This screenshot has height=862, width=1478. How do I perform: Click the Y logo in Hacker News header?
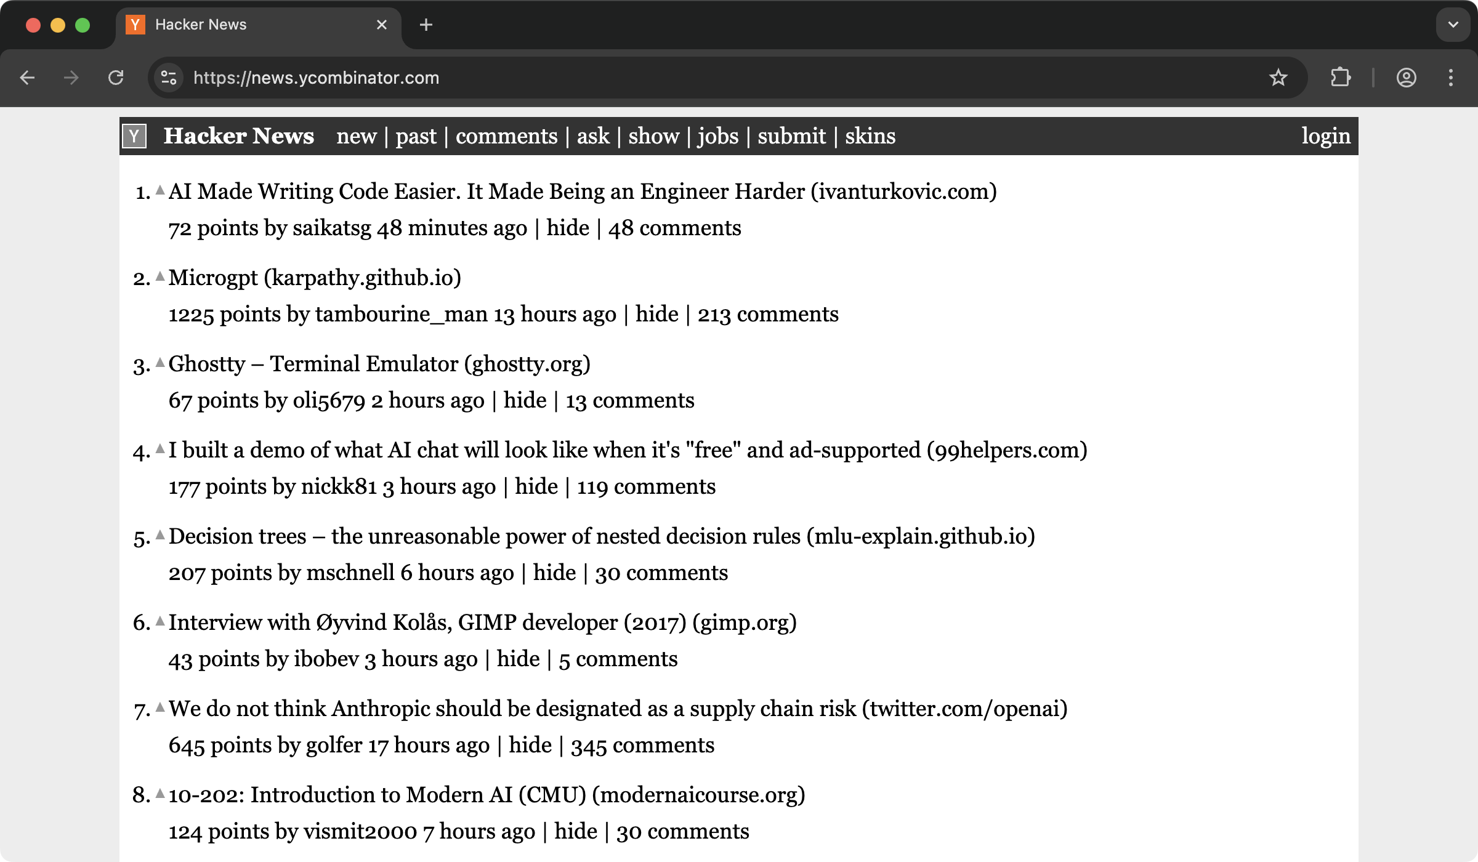(x=134, y=136)
